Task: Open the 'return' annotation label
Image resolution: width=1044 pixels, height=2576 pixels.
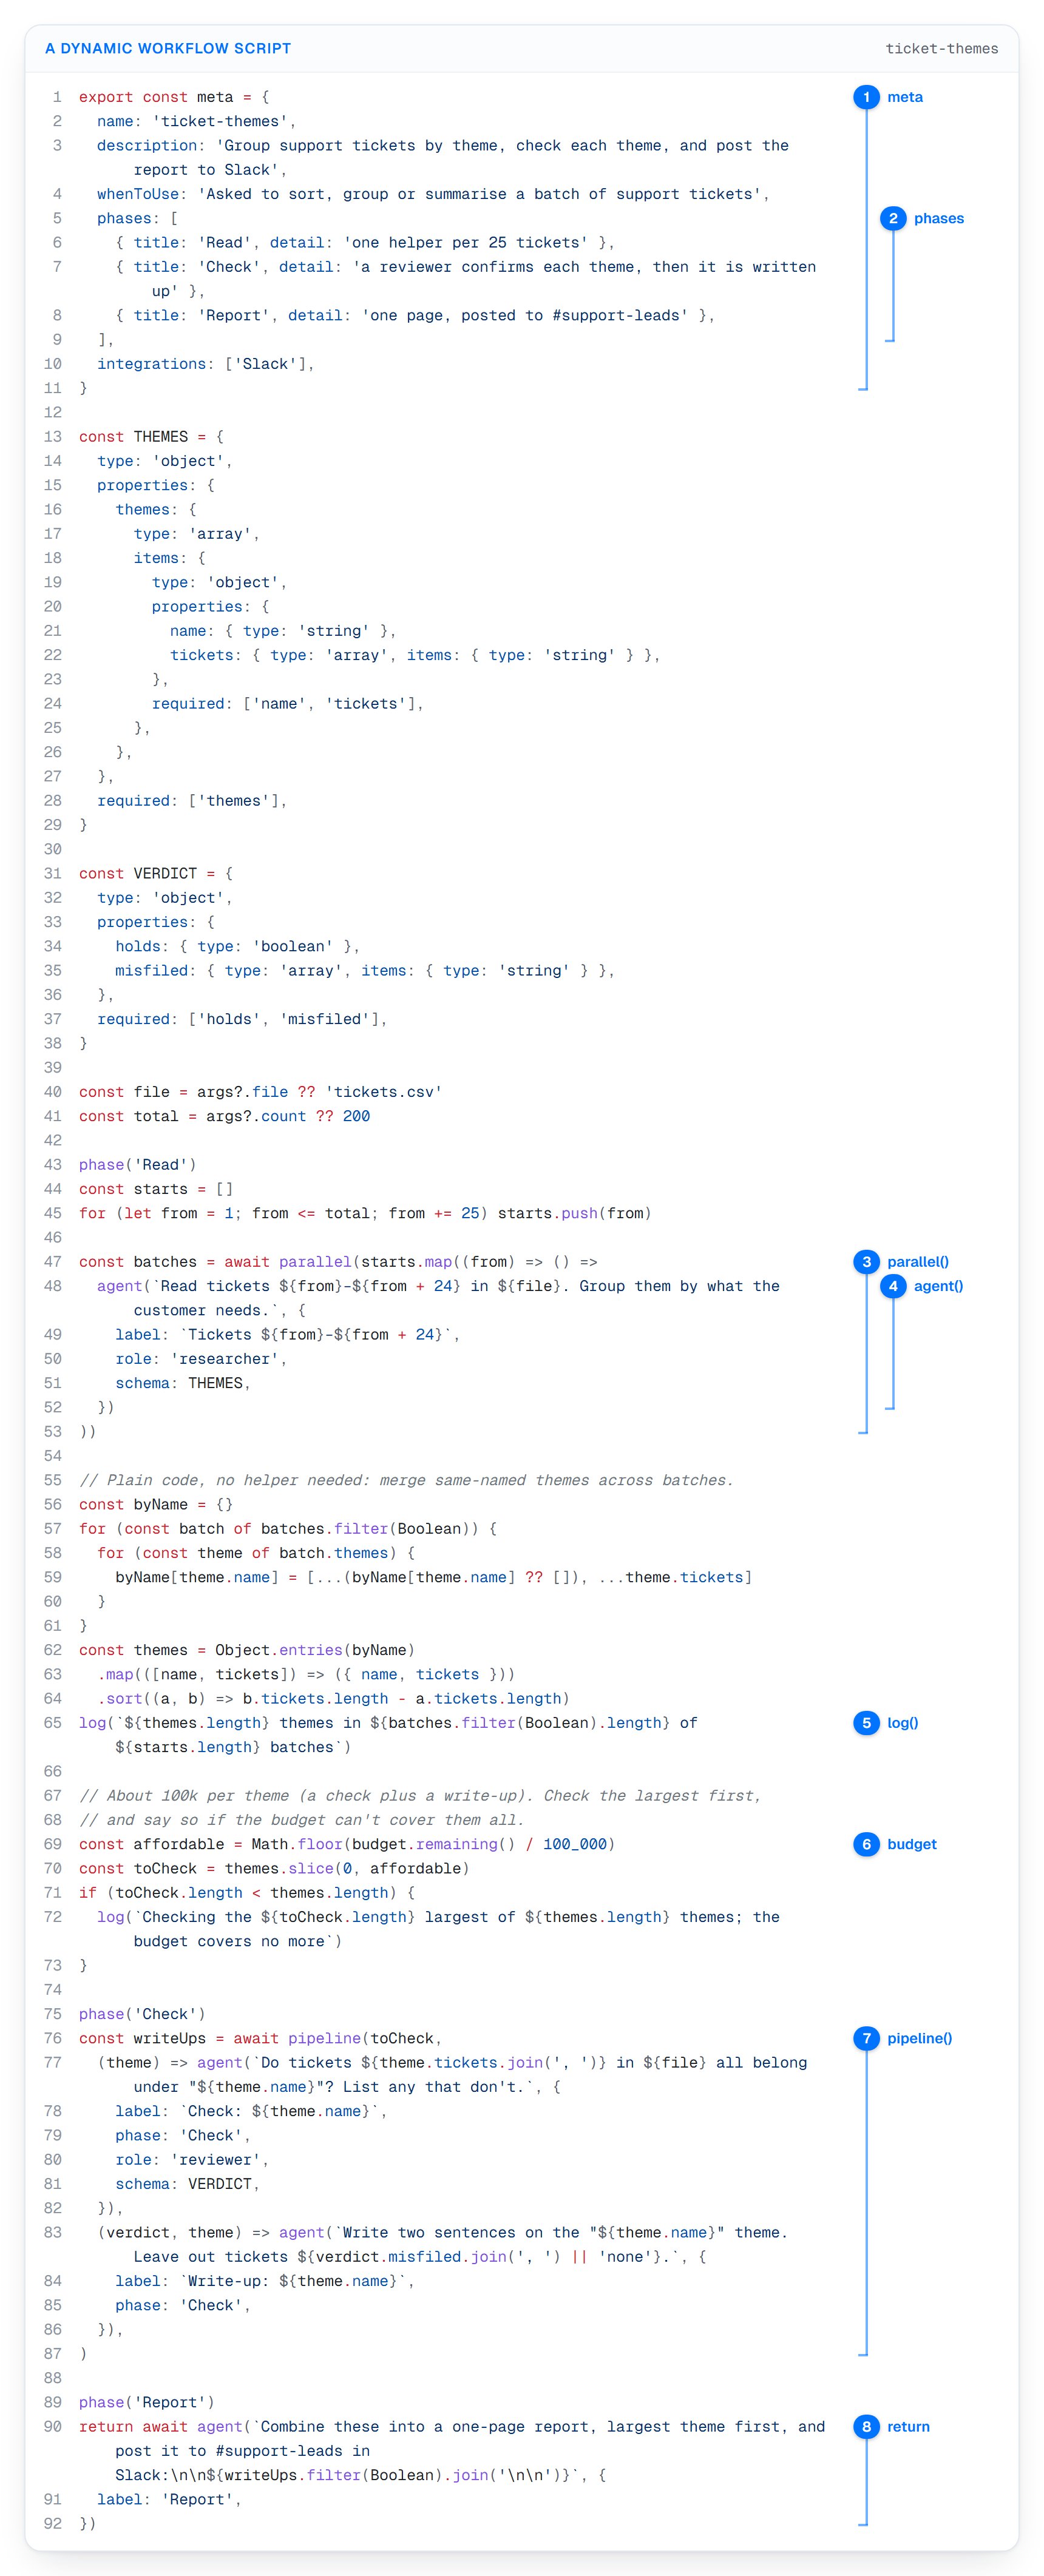Action: pos(909,2427)
